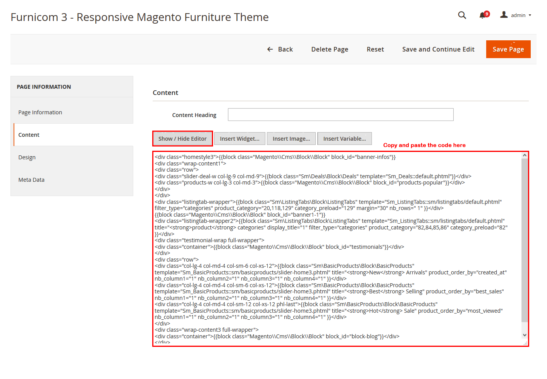Expand the admin account dropdown arrow

[x=530, y=16]
